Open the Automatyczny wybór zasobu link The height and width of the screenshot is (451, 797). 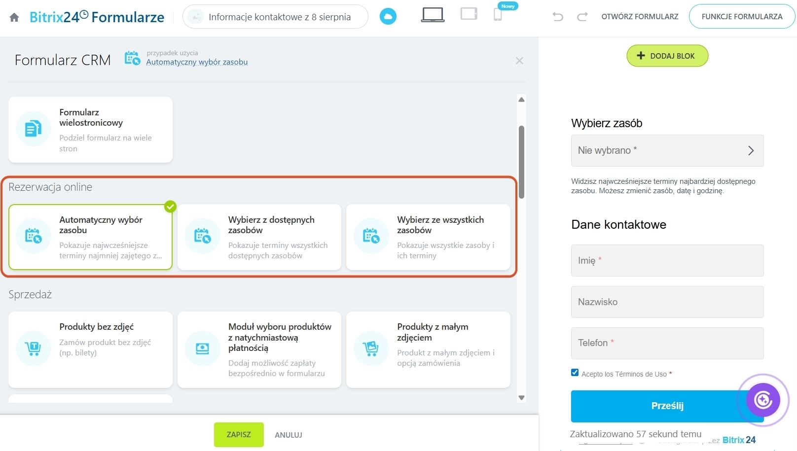click(197, 62)
